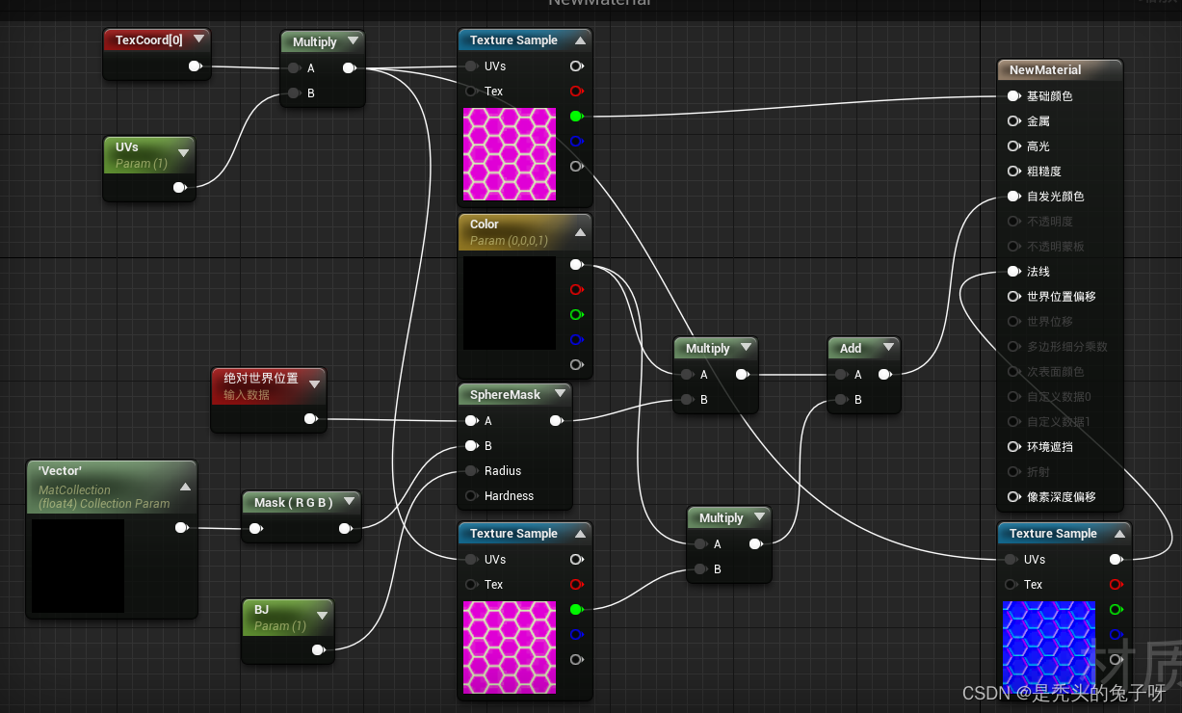Expand the TexCoord[0] node dropdown arrow

[x=199, y=40]
